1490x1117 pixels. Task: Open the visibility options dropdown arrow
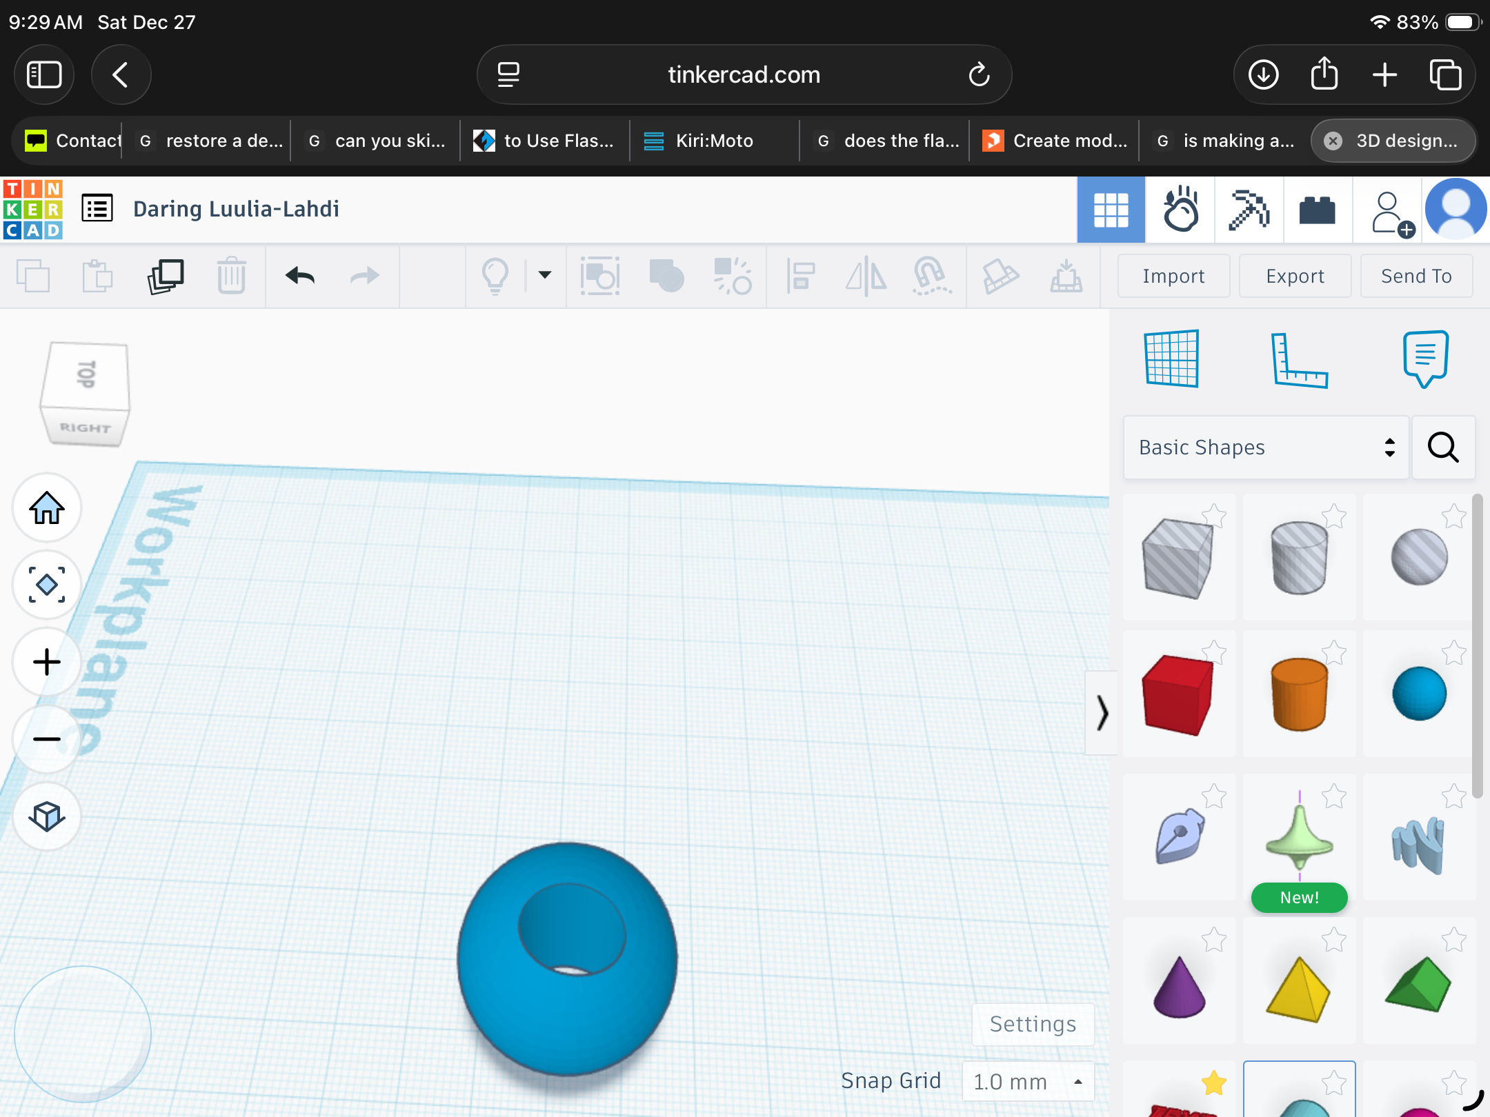[545, 275]
